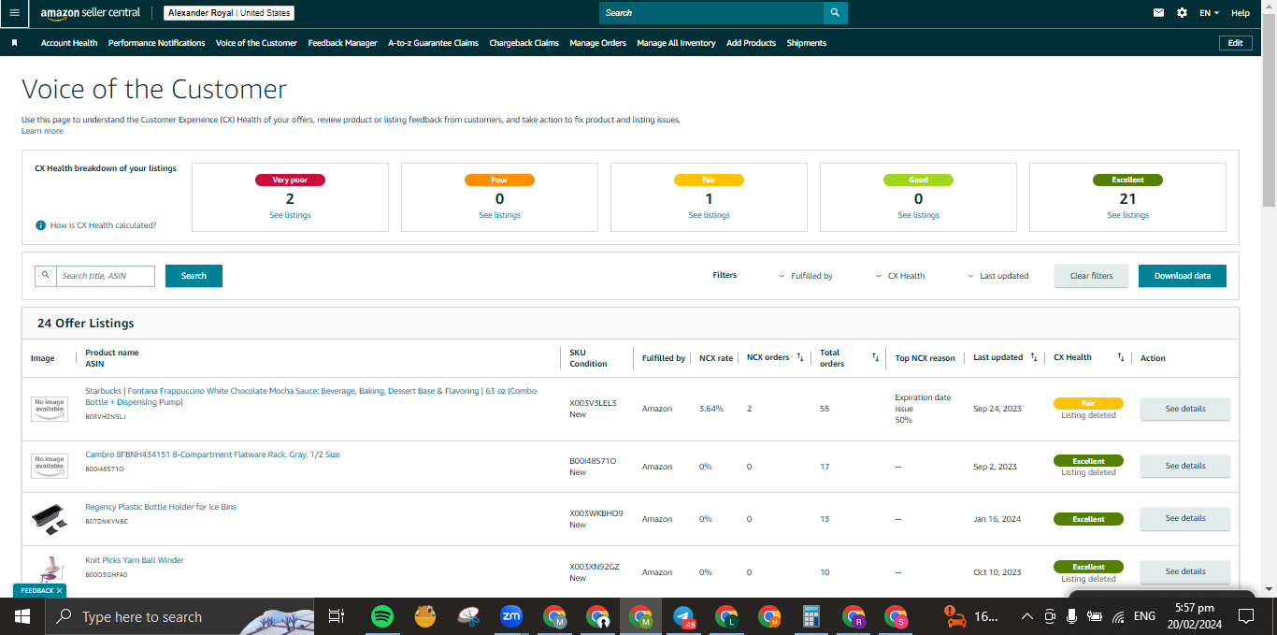
Task: Click Clear filters button
Action: (x=1091, y=276)
